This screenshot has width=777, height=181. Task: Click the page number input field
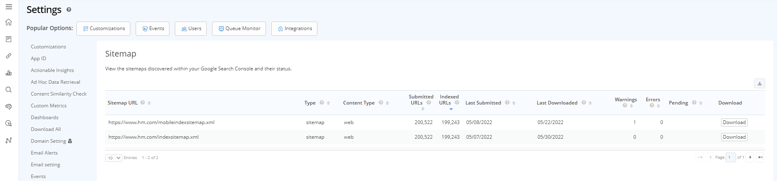pos(730,157)
